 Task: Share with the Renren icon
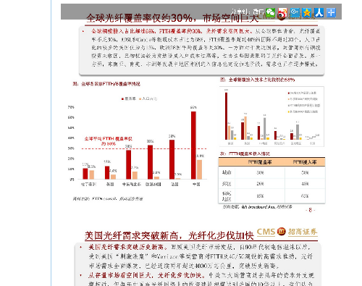pos(319,12)
